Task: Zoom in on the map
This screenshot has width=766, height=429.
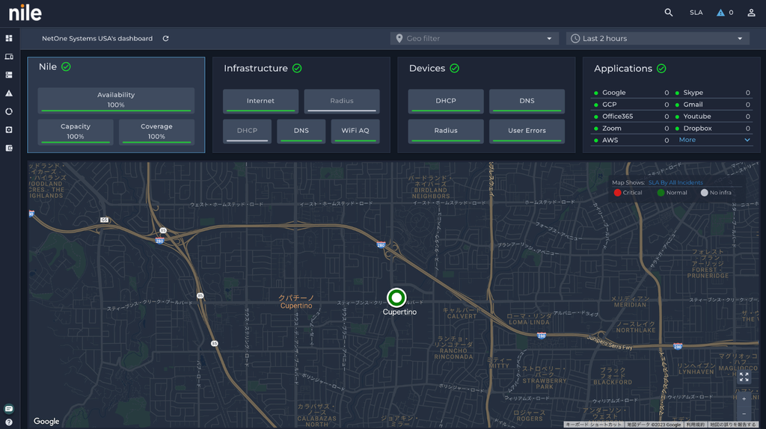Action: click(x=744, y=399)
